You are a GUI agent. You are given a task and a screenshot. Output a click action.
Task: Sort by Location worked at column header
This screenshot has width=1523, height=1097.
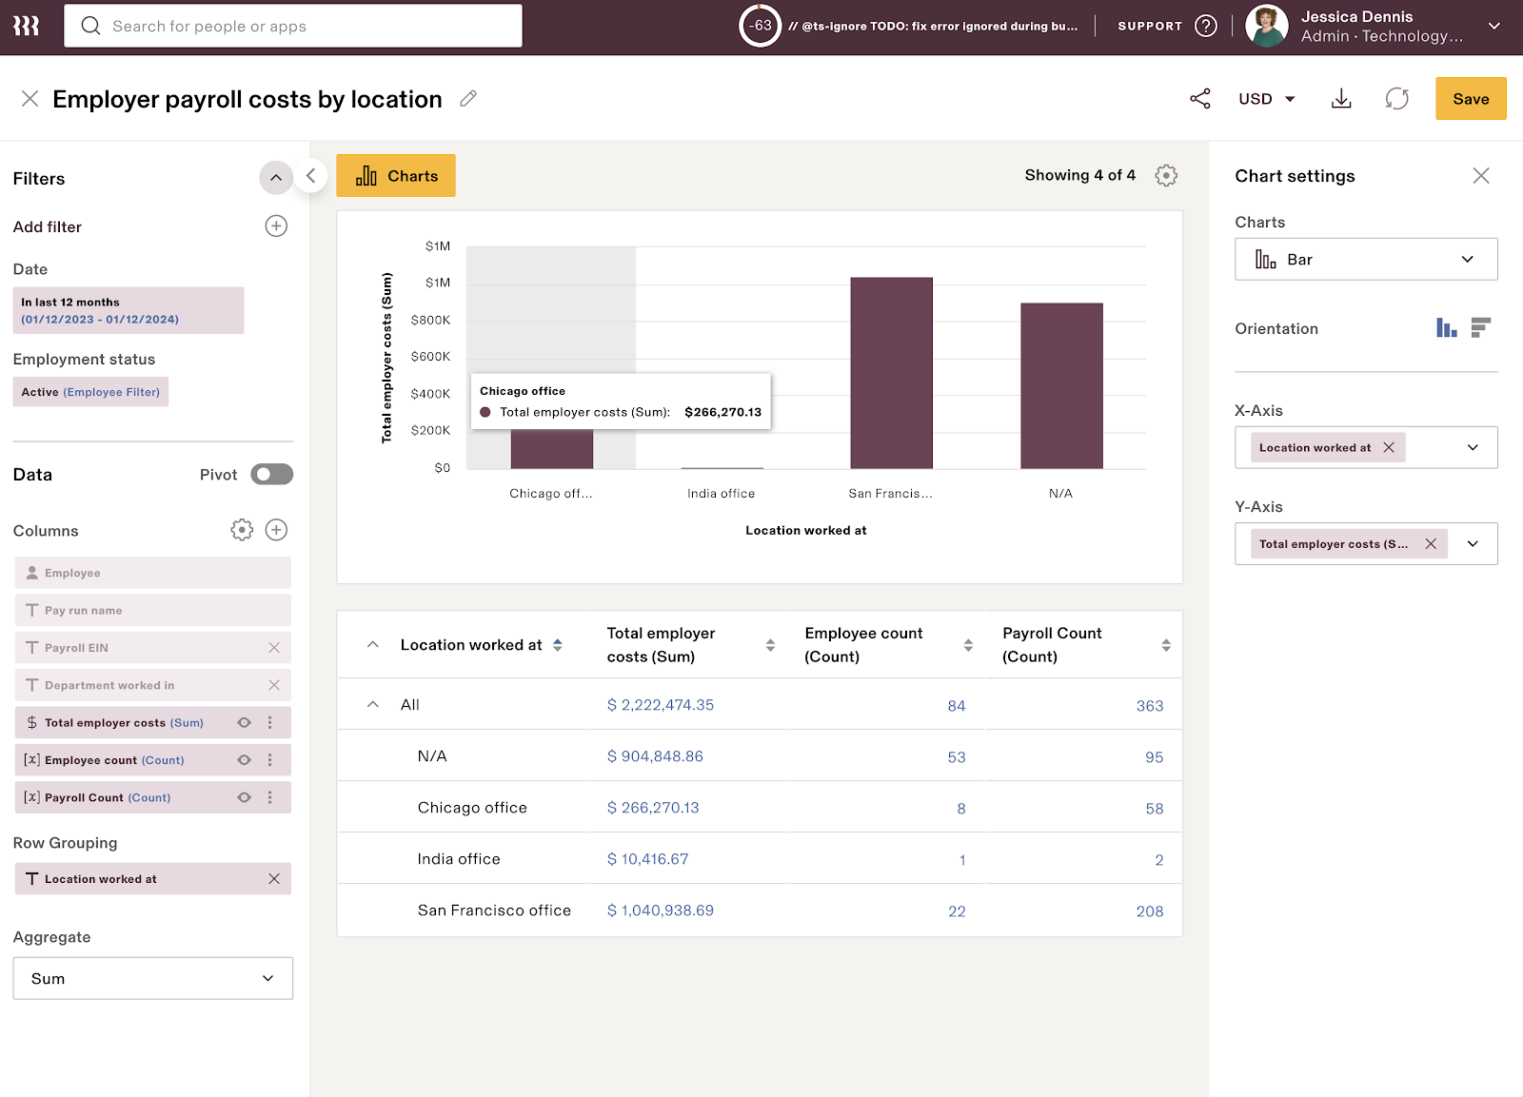(558, 645)
